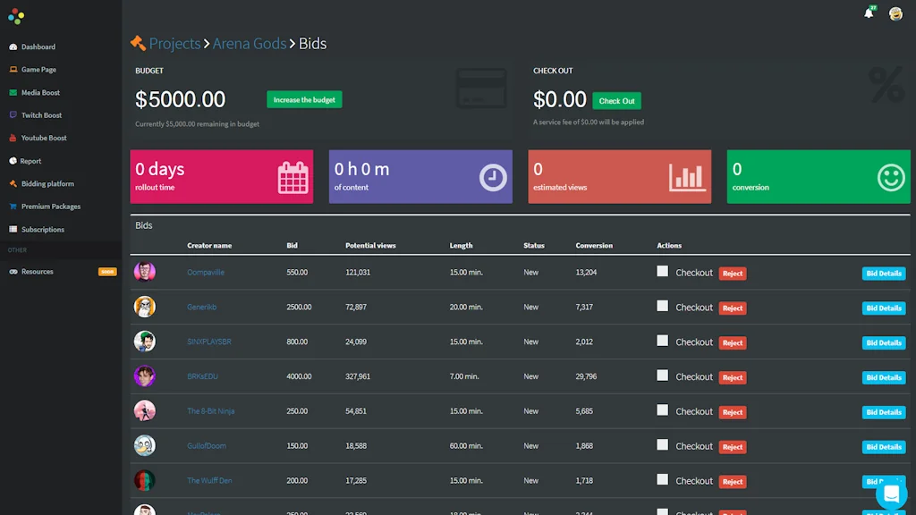The image size is (916, 515).
Task: View Bid Details for The 8-Bit Ninja
Action: (883, 411)
